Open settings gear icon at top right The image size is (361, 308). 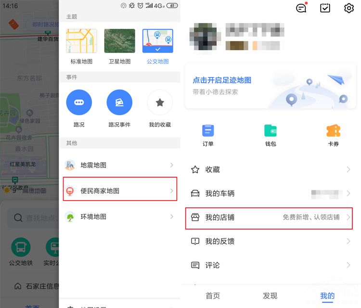349,8
